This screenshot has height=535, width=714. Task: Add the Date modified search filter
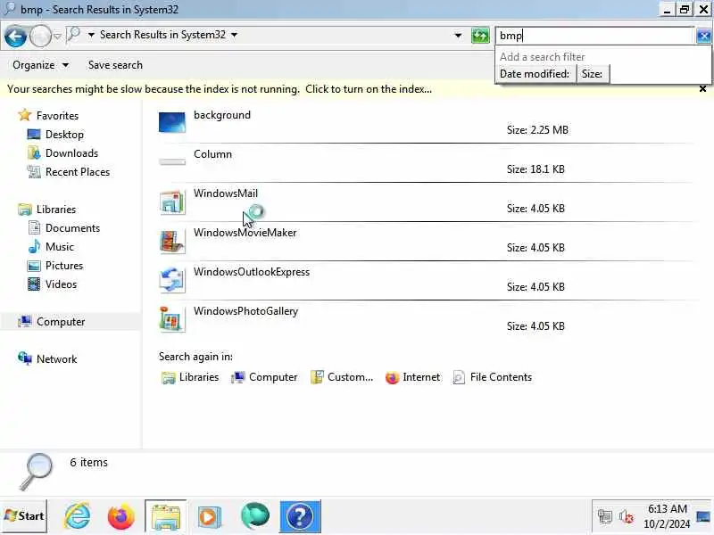pyautogui.click(x=535, y=74)
